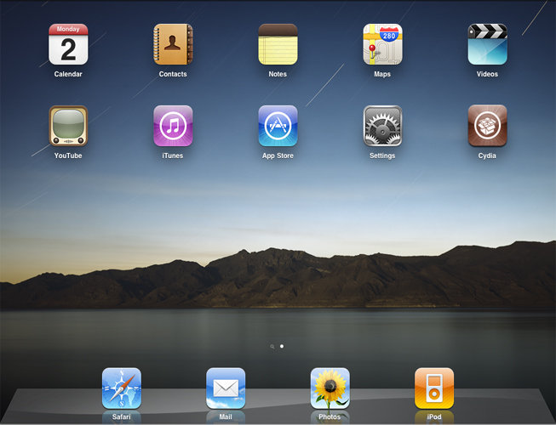This screenshot has height=425, width=556.
Task: Open the iTunes app
Action: click(x=173, y=126)
